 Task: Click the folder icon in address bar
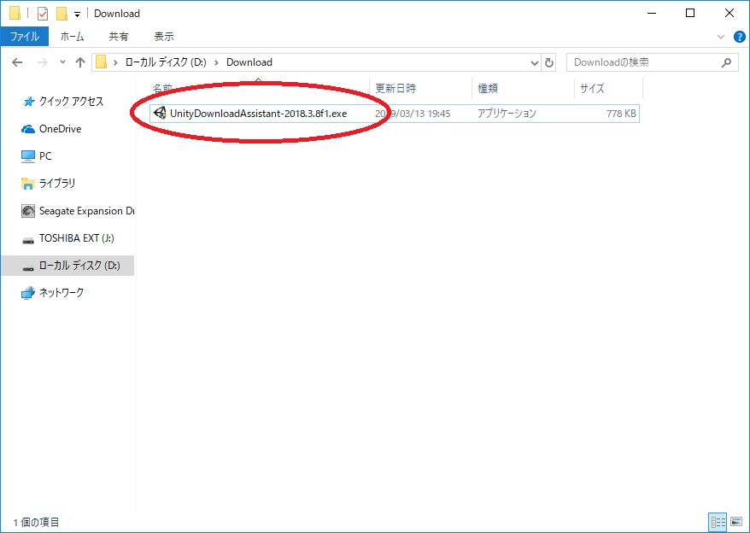click(x=101, y=62)
